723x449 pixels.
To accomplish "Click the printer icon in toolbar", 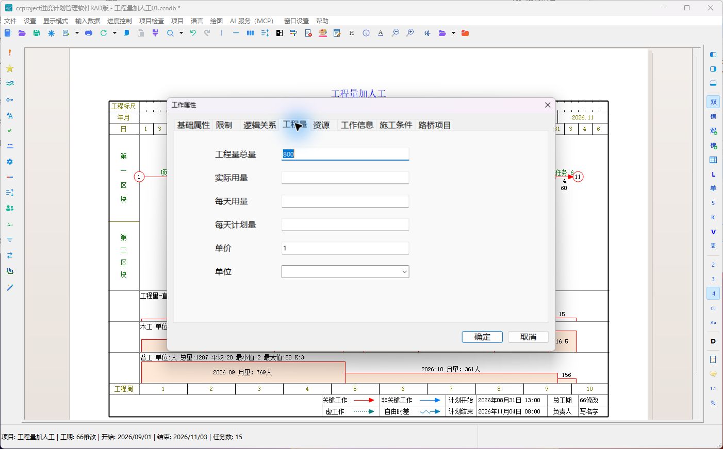I will pos(89,33).
